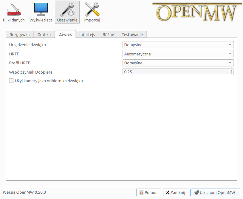Launch game with Uruchom OpenMW

[x=215, y=192]
